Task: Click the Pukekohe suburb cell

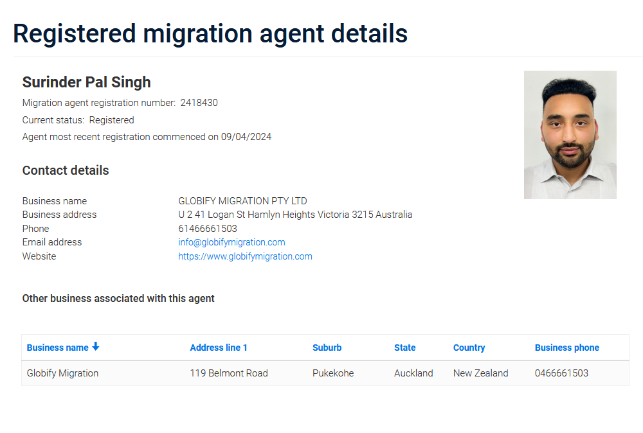Action: [333, 373]
